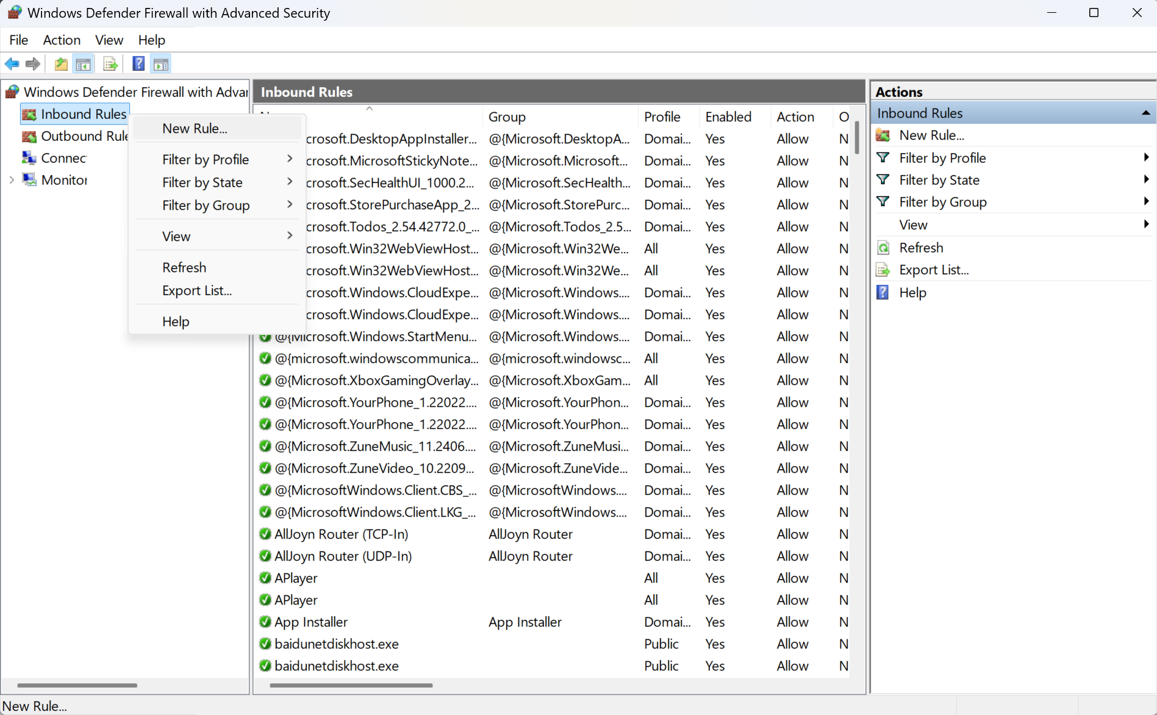Open the File menu
Viewport: 1157px width, 715px height.
tap(18, 40)
